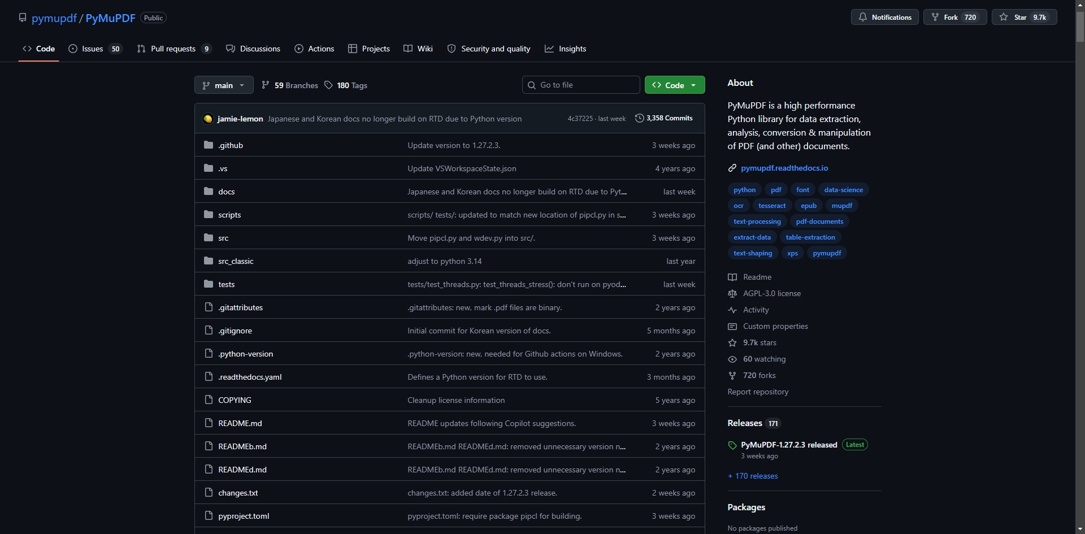Open the .vs folder icon

[x=209, y=168]
